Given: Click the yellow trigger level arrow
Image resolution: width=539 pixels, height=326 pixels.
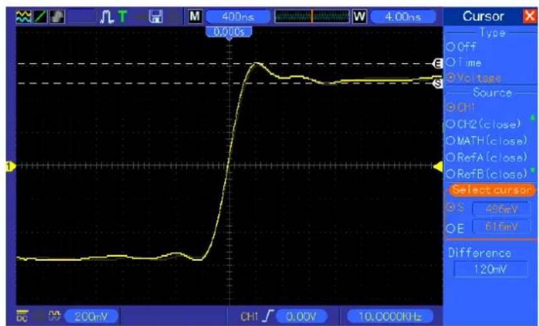Looking at the screenshot, I should (438, 167).
